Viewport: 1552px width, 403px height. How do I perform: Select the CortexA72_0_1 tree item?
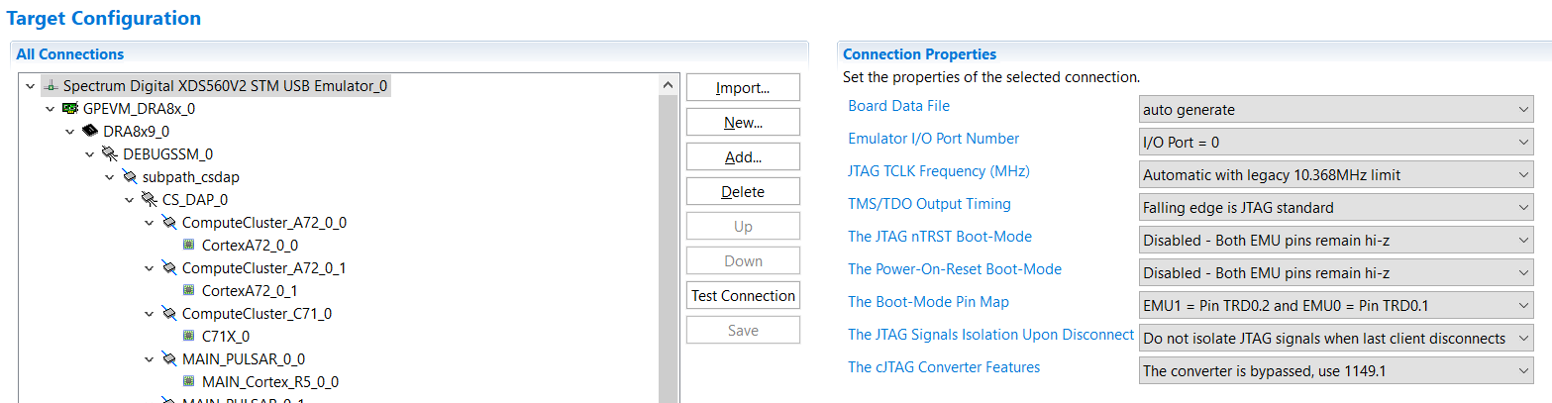[x=250, y=291]
